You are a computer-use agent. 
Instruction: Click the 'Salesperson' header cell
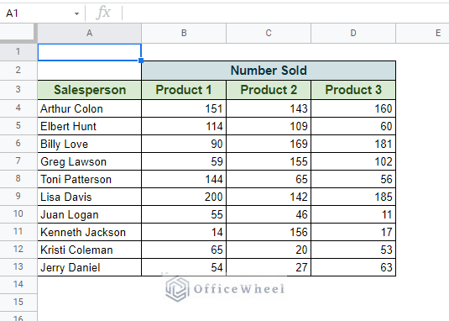pyautogui.click(x=89, y=90)
